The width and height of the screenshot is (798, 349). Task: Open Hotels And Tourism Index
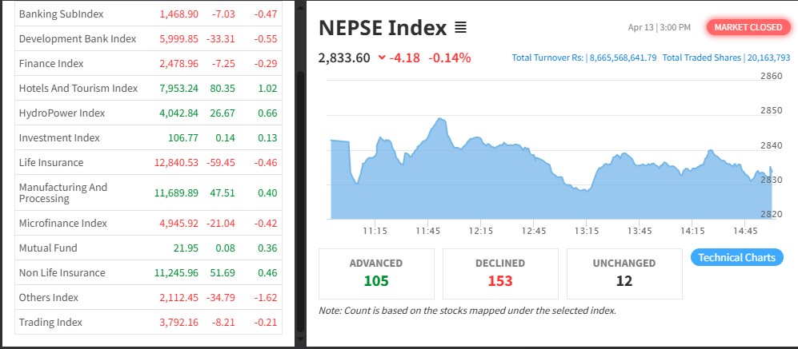coord(78,89)
